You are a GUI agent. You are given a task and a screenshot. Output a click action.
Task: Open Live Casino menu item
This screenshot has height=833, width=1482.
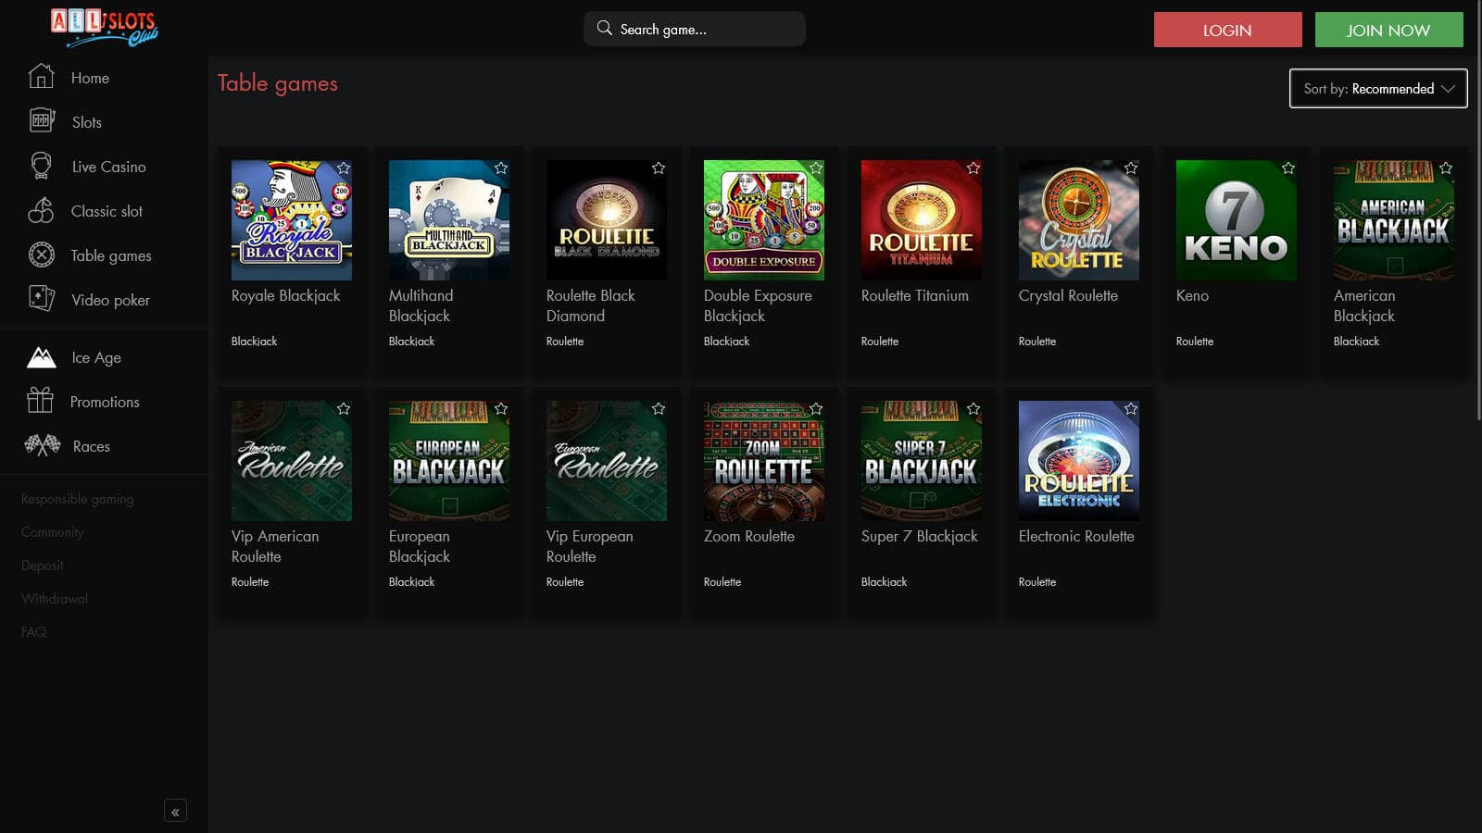click(x=109, y=167)
